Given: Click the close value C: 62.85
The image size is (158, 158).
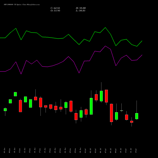Looking at the screenshot, I should point(55,8).
